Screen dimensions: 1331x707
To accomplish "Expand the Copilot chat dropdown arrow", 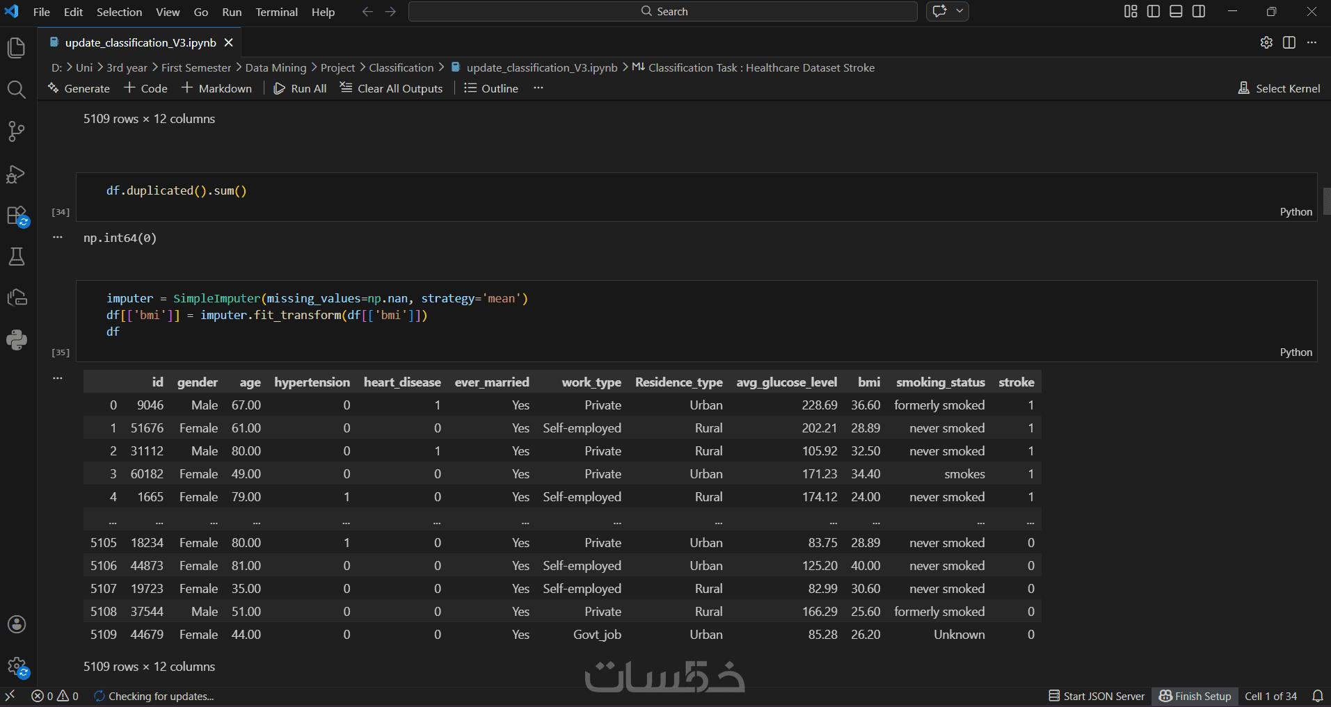I will 959,11.
